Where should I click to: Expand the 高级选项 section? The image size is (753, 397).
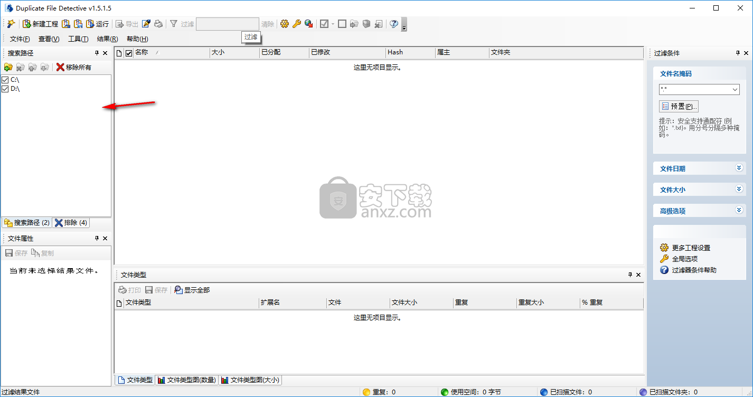[699, 211]
